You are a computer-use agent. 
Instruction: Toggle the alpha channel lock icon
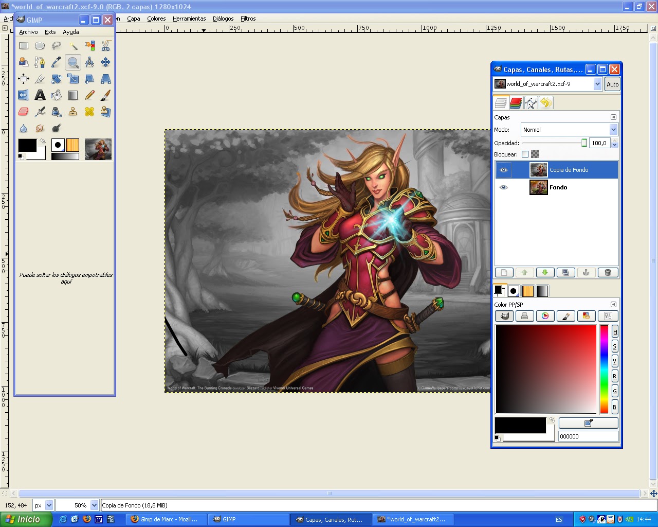pyautogui.click(x=535, y=154)
